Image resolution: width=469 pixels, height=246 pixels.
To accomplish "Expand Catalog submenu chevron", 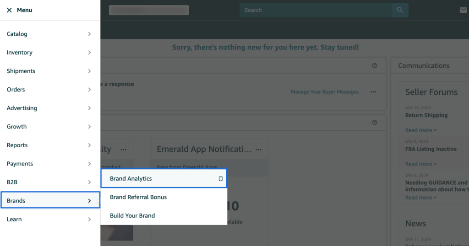I will (89, 34).
